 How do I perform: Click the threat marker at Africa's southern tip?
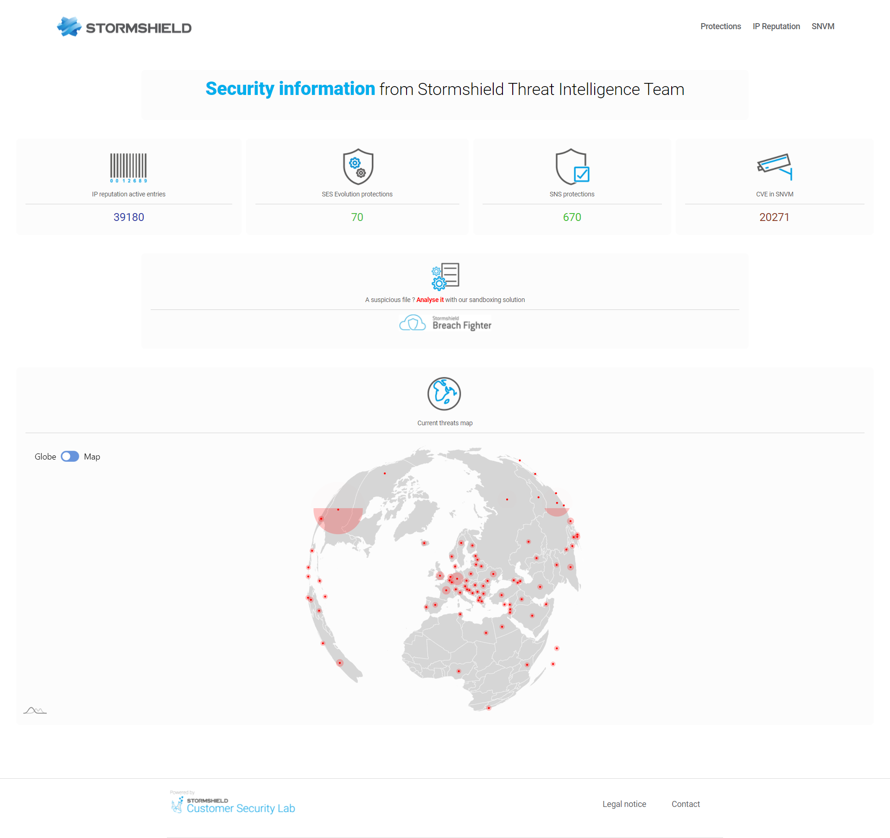[x=489, y=708]
